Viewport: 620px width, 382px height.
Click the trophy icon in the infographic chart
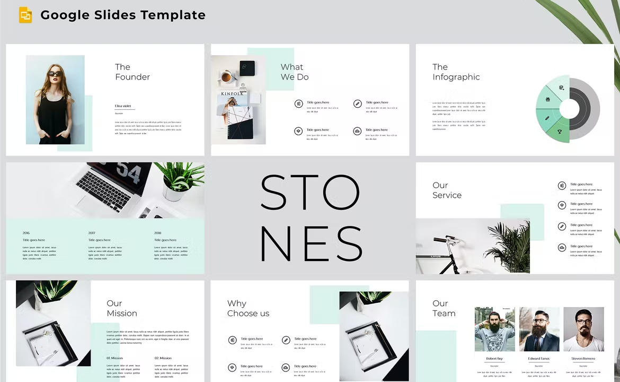(560, 131)
